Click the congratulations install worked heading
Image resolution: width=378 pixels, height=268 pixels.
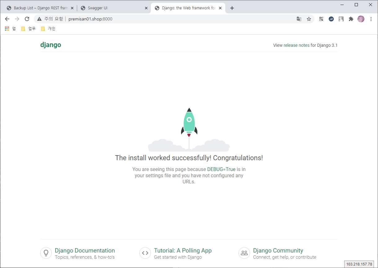point(189,158)
